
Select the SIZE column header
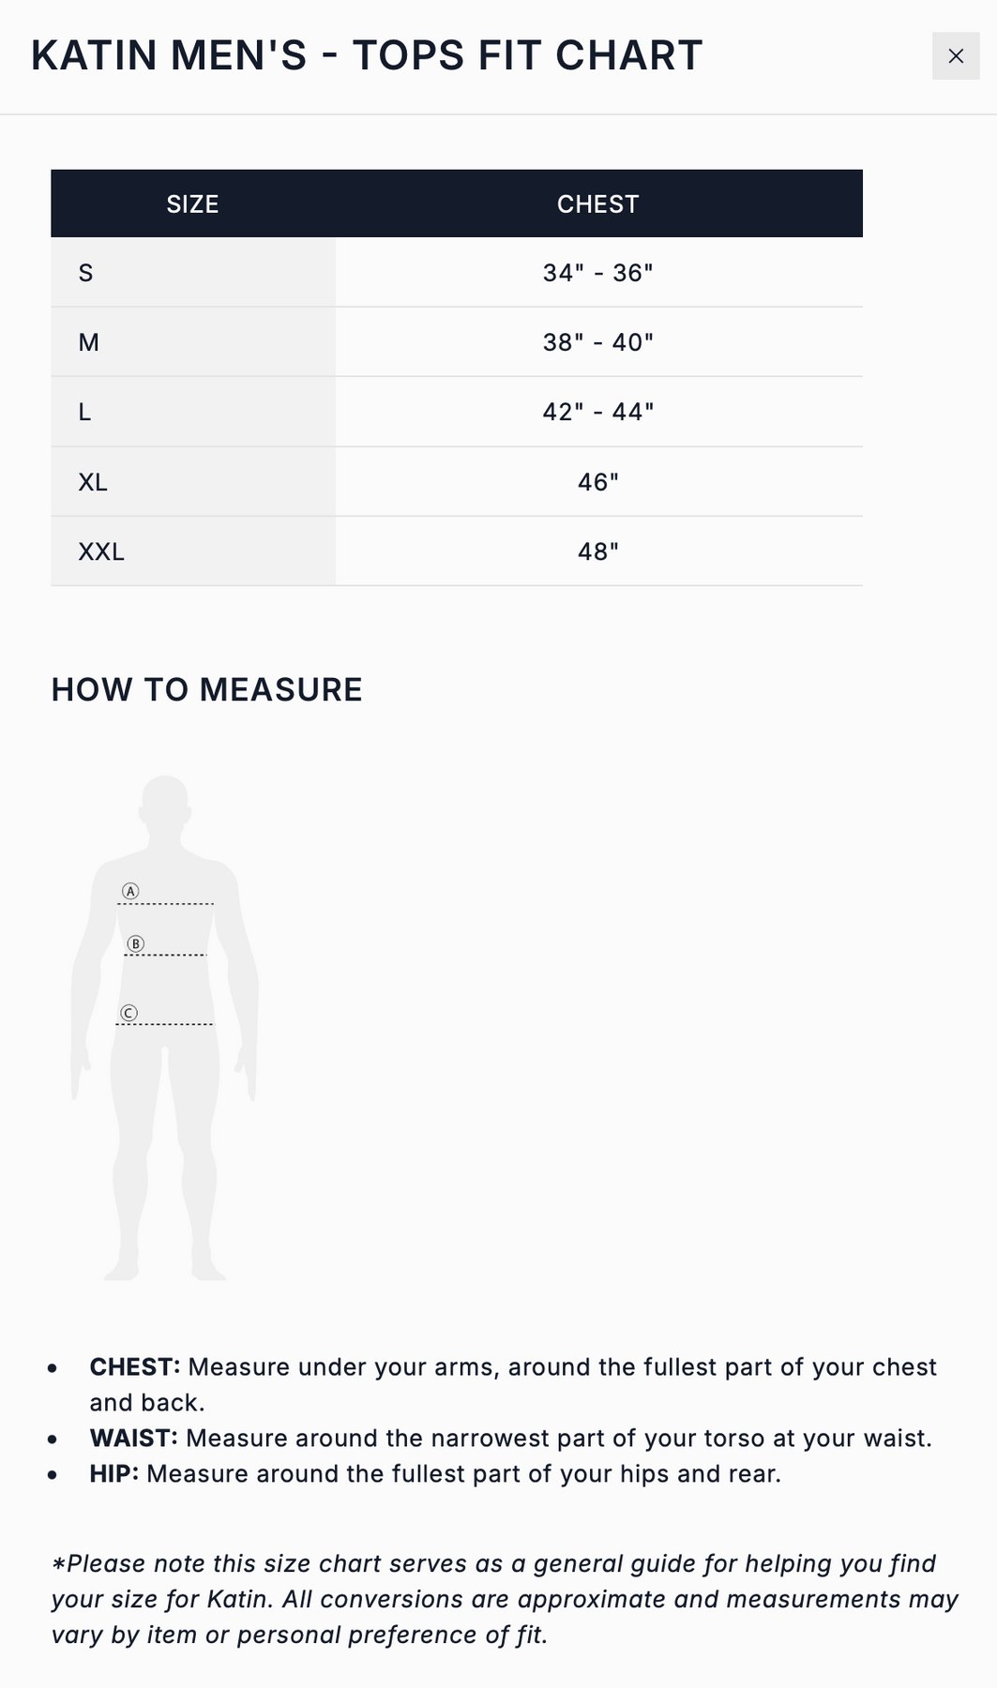(193, 203)
